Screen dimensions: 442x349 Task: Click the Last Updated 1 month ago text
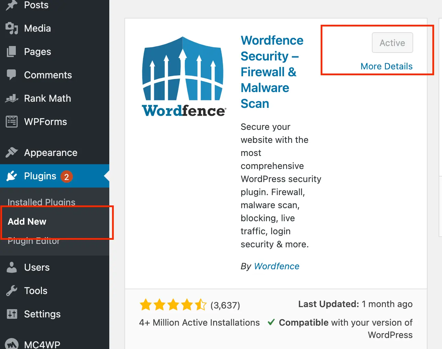coord(355,304)
